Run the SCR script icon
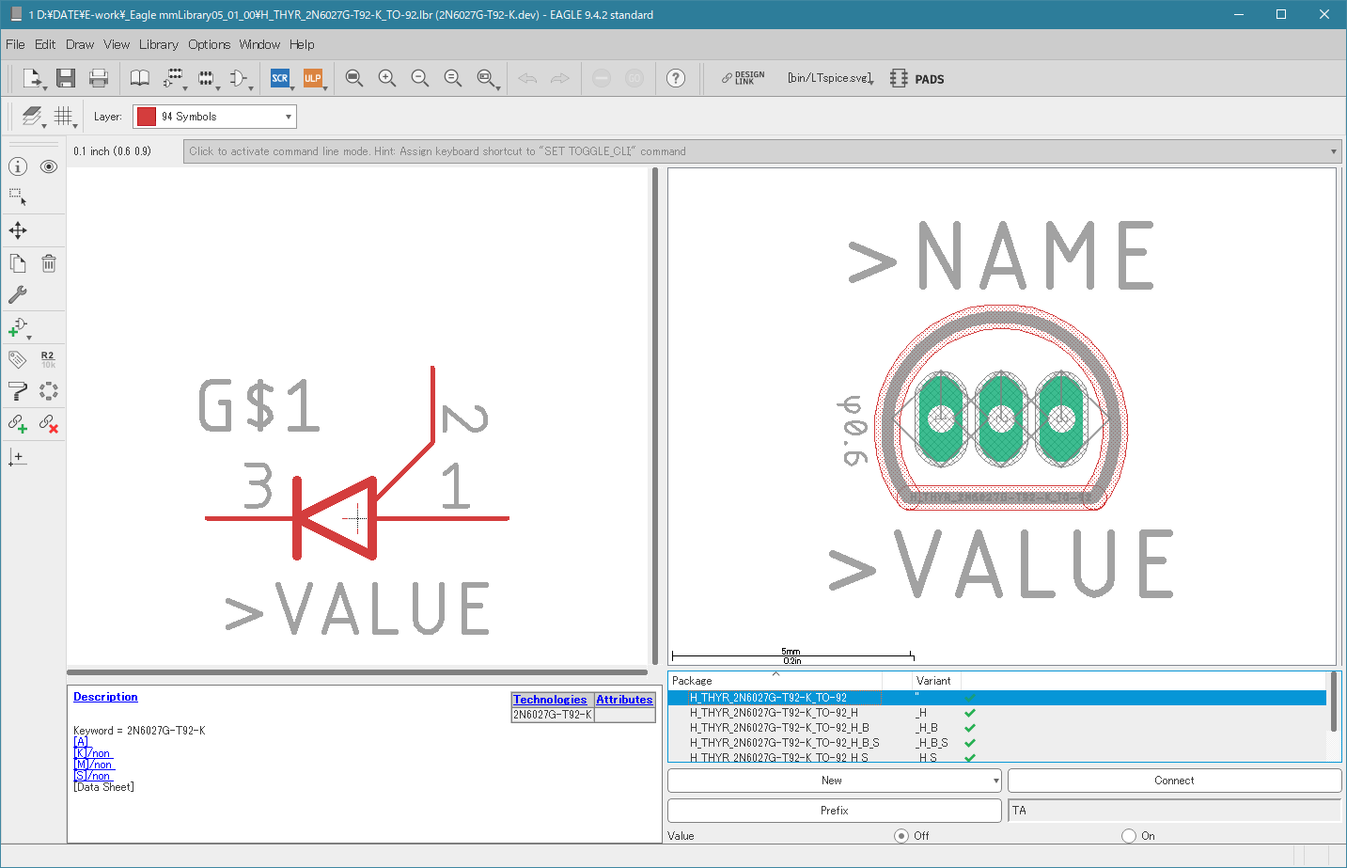 point(280,78)
